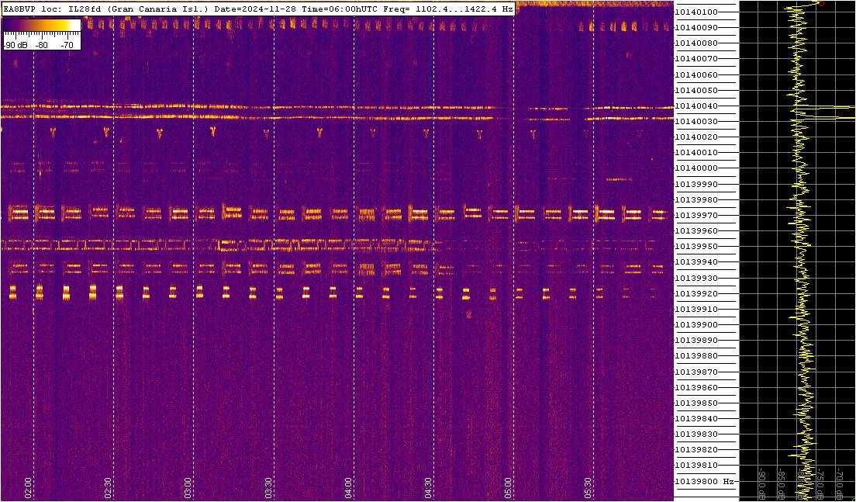Click the '-90.0 dB' spectrum graph label

[x=762, y=483]
